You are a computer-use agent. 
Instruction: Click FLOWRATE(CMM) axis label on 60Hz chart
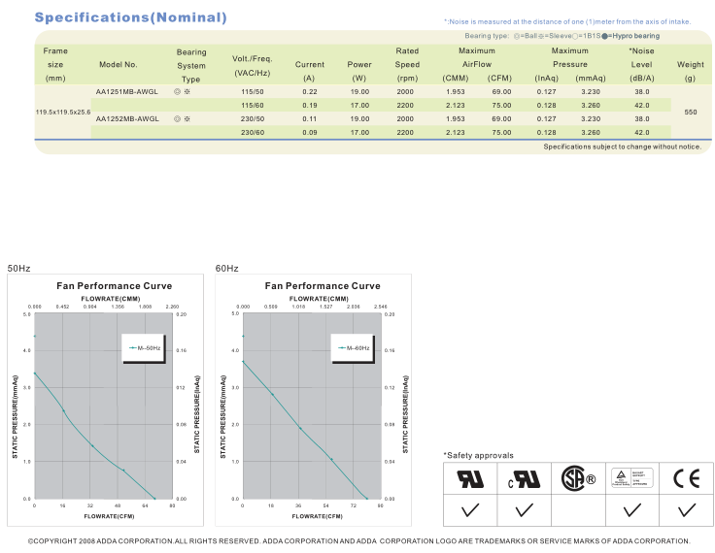click(319, 299)
